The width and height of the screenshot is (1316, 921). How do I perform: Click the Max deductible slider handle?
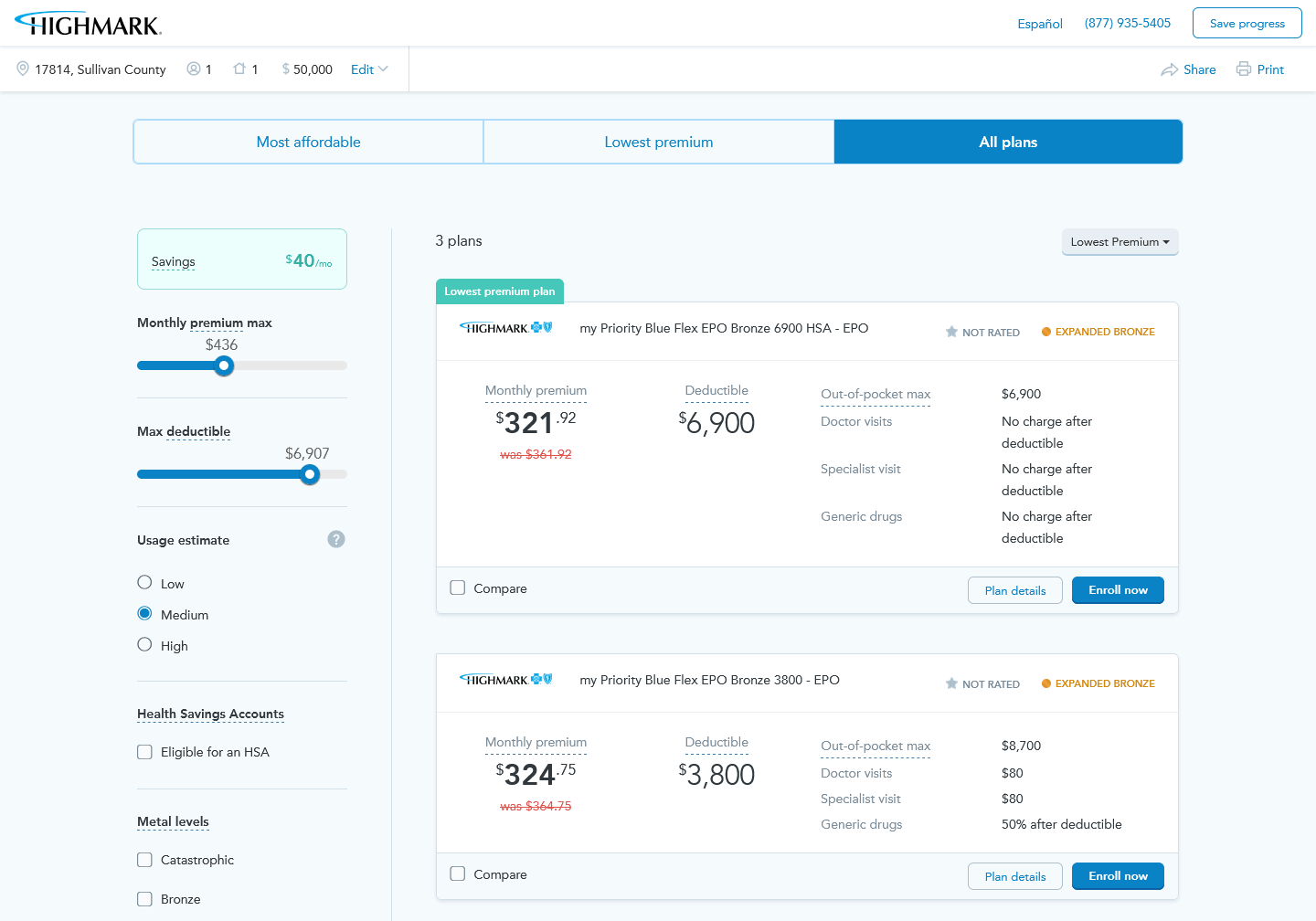coord(310,474)
